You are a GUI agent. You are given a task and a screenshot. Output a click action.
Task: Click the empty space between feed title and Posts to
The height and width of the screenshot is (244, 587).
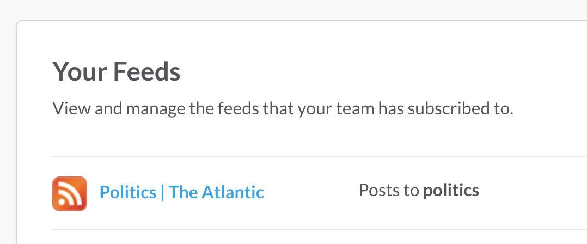[310, 192]
